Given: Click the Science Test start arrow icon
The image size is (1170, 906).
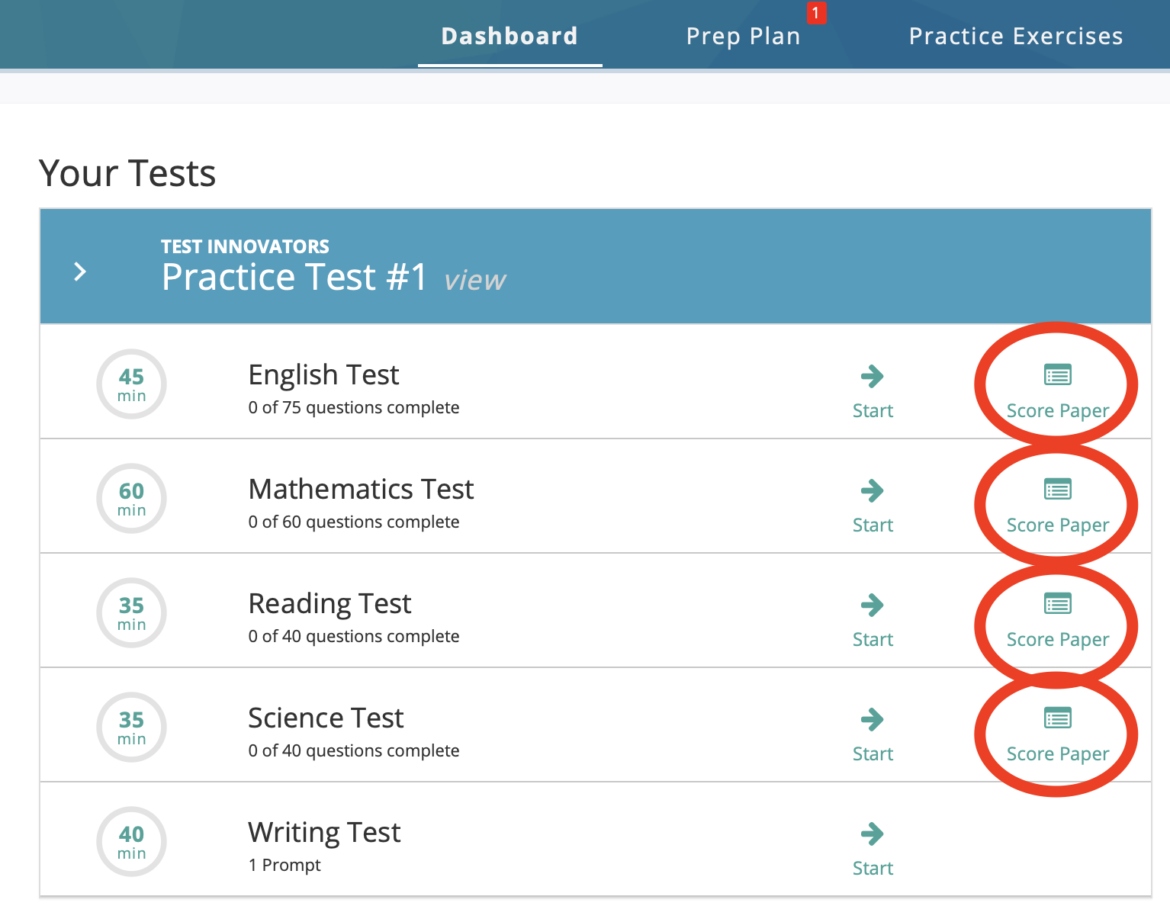Looking at the screenshot, I should point(872,719).
